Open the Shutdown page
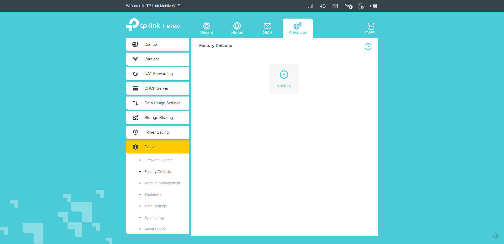Viewport: 504px width, 244px height. (x=152, y=195)
